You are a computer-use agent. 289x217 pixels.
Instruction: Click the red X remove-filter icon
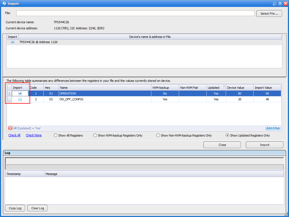coord(10,128)
